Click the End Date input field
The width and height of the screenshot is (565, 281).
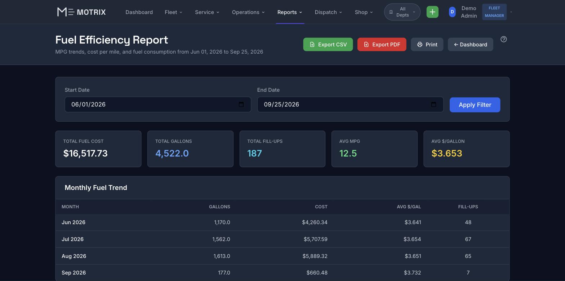(x=350, y=104)
